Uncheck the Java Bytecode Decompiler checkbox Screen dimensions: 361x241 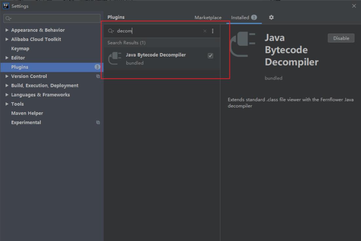(211, 56)
